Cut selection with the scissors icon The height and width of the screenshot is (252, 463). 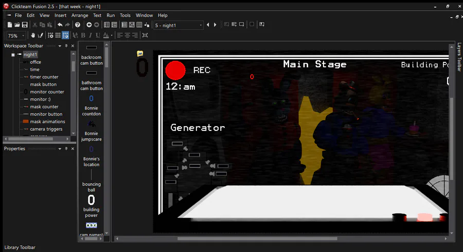tap(35, 25)
